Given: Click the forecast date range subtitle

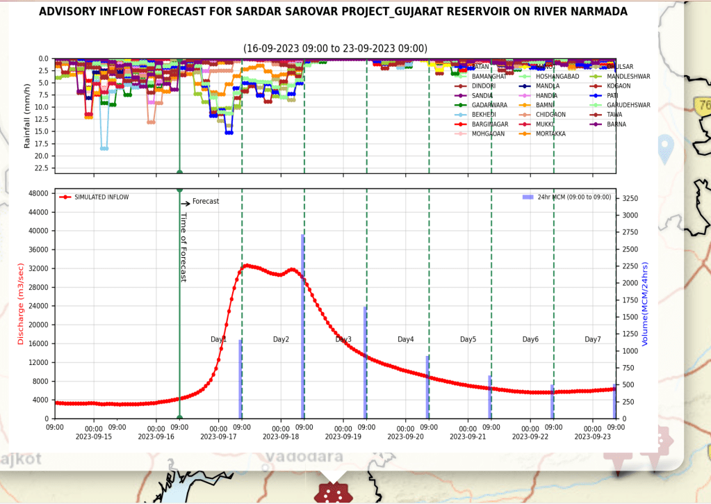Looking at the screenshot, I should pos(335,48).
